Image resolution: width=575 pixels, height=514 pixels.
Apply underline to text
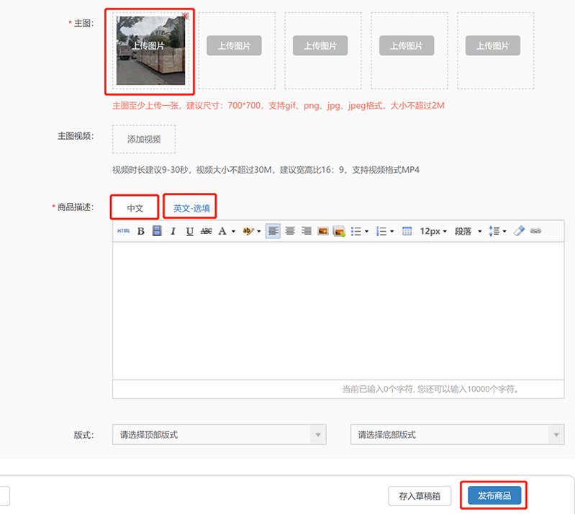tap(189, 231)
